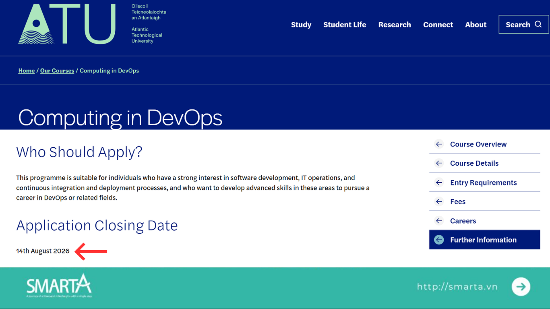Open the Study menu

[301, 25]
